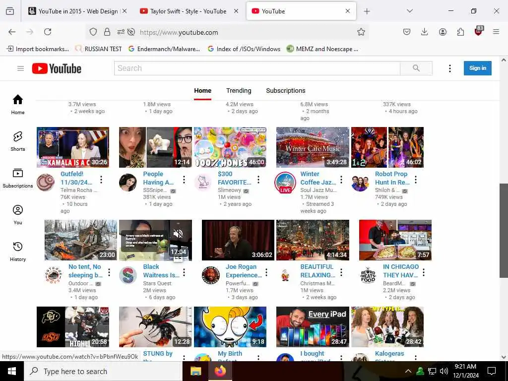
Task: Unmute the Black Waitress video preview
Action: (x=178, y=233)
